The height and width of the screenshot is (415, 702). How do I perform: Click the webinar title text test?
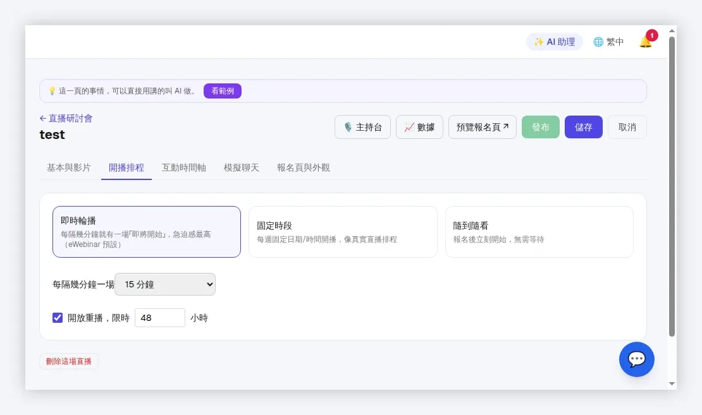[52, 135]
